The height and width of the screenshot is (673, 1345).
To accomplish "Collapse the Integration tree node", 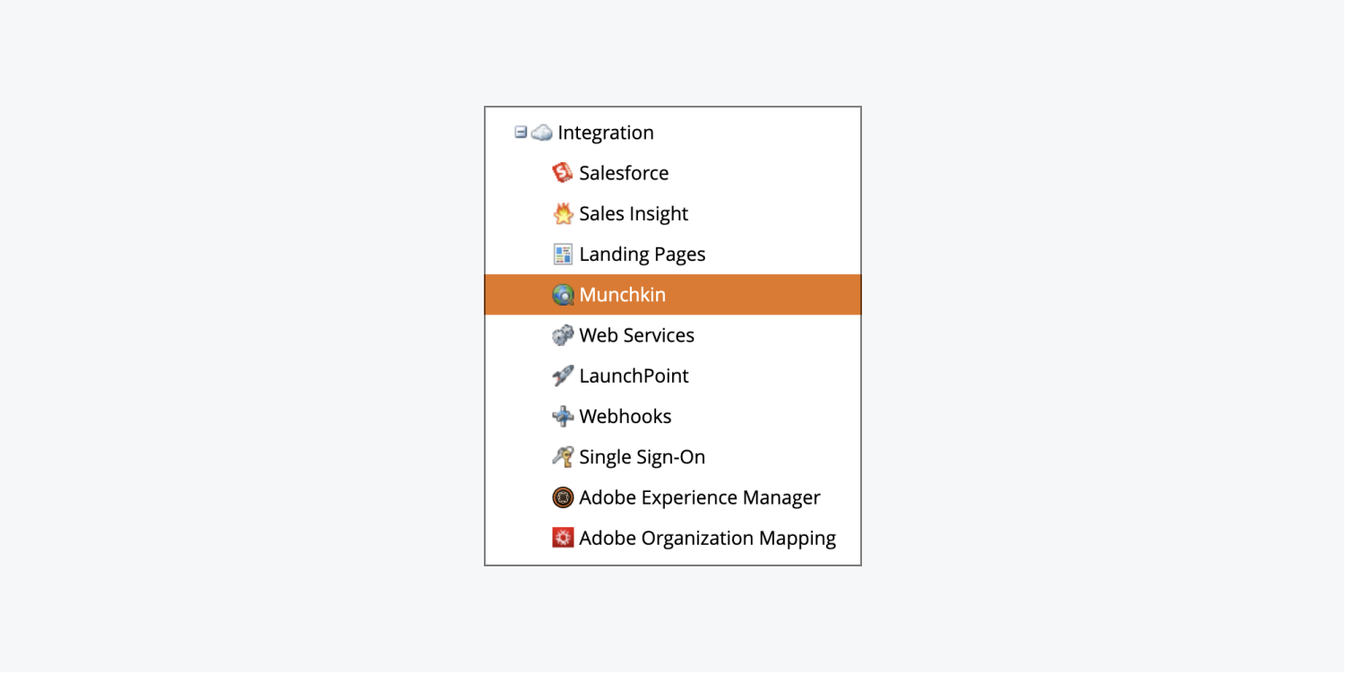I will (x=520, y=133).
